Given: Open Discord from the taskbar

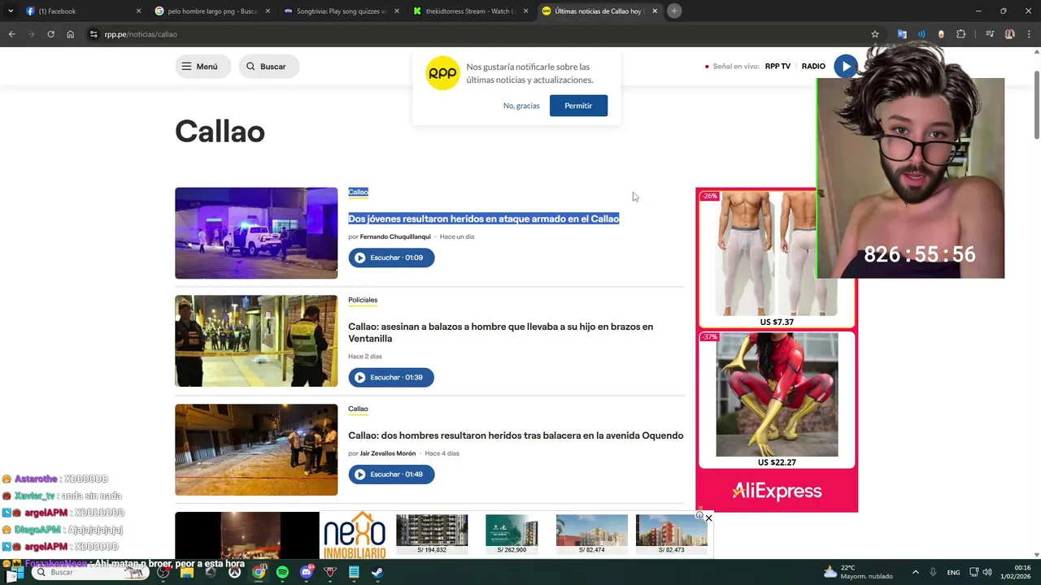Looking at the screenshot, I should click(306, 572).
